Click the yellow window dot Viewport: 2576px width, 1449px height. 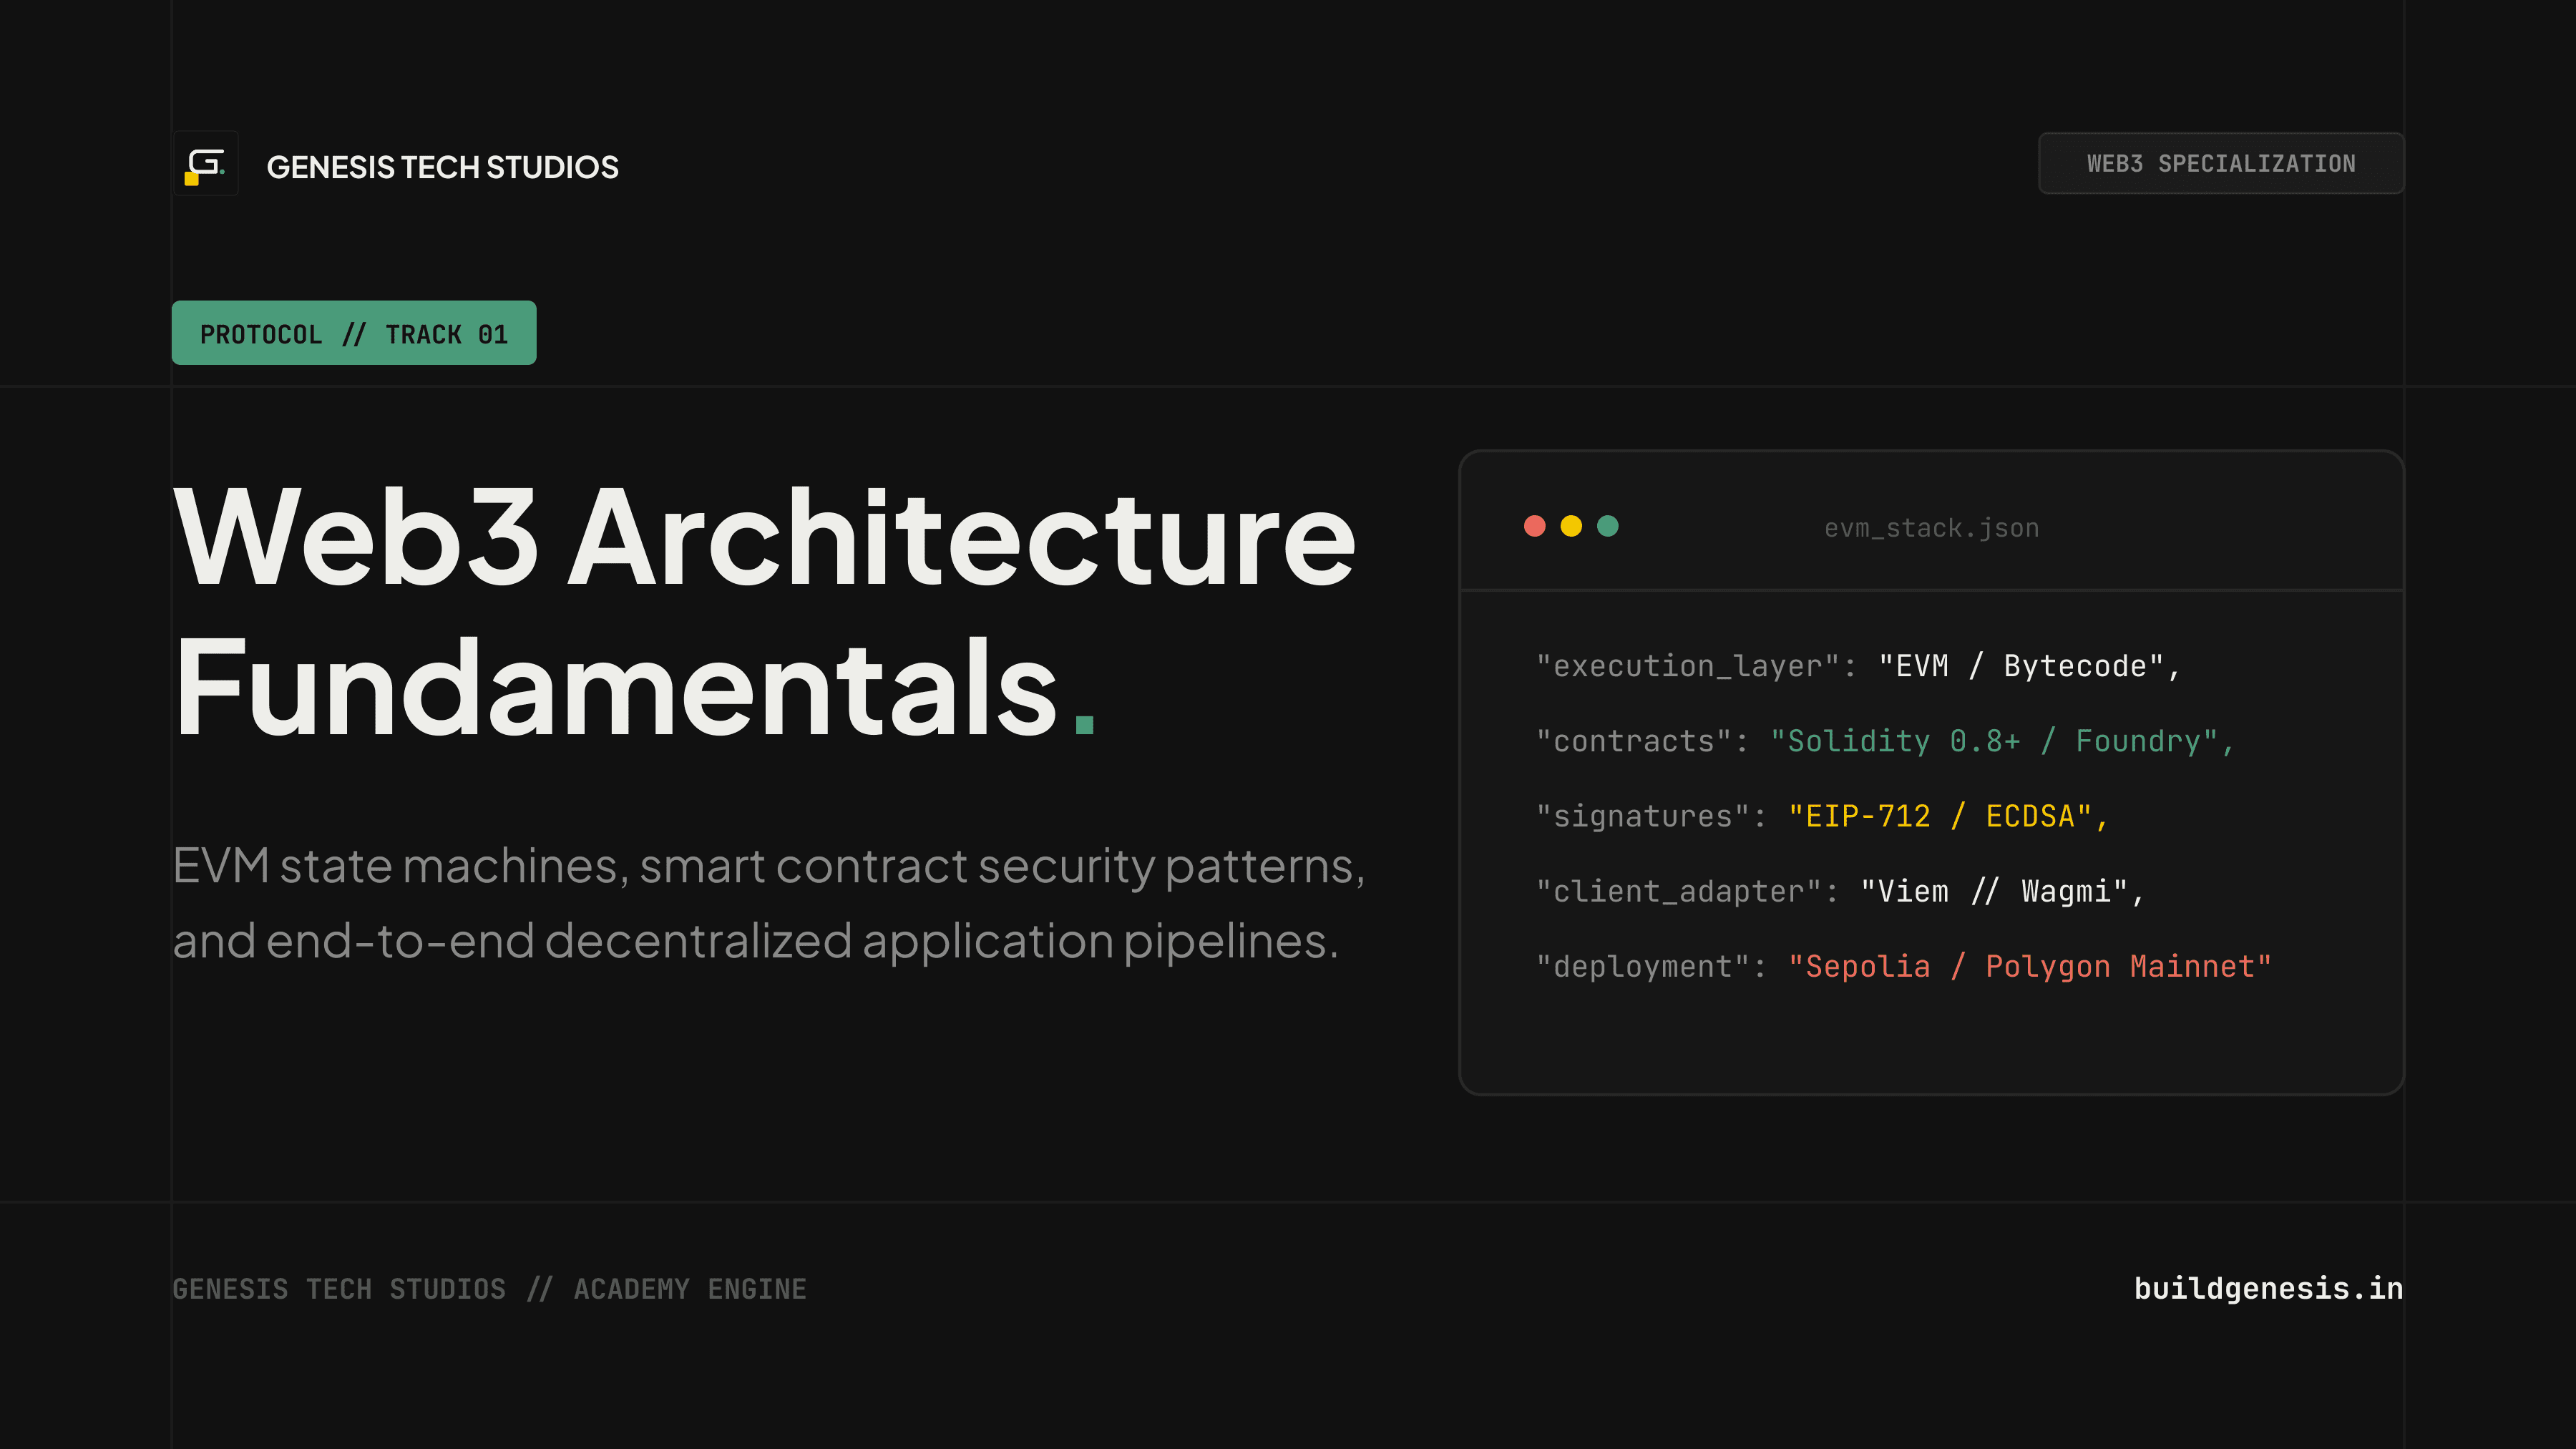(1571, 526)
